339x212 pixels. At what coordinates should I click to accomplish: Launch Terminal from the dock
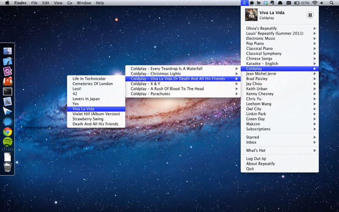click(x=8, y=91)
